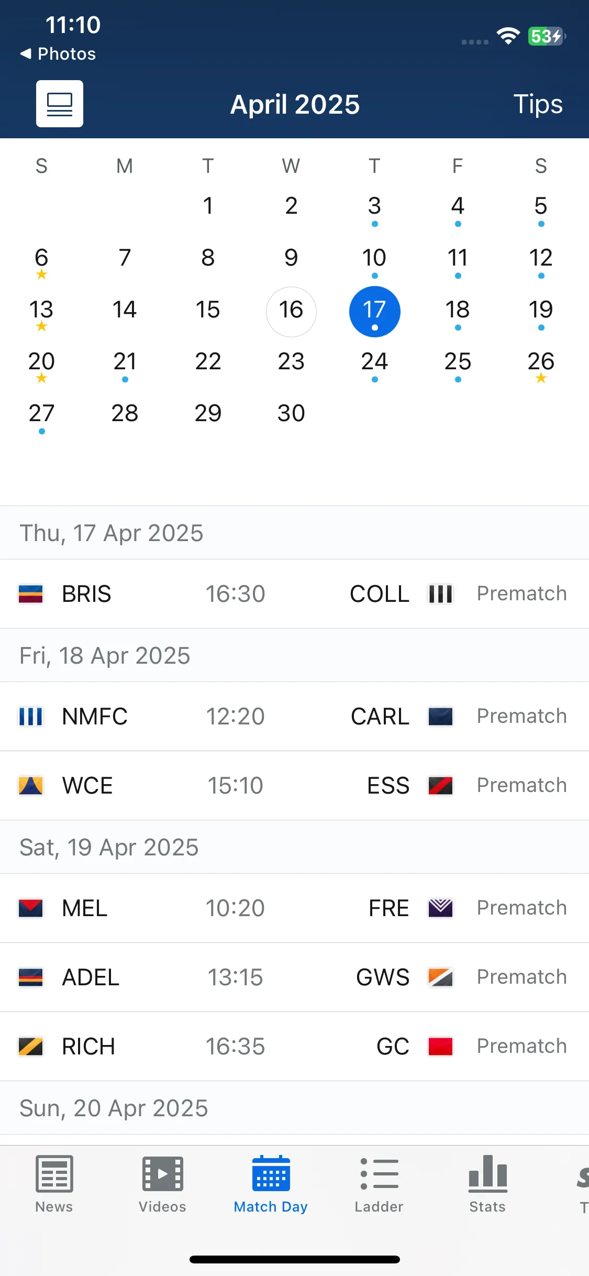Open the Ladder tab icon

pos(379,1174)
